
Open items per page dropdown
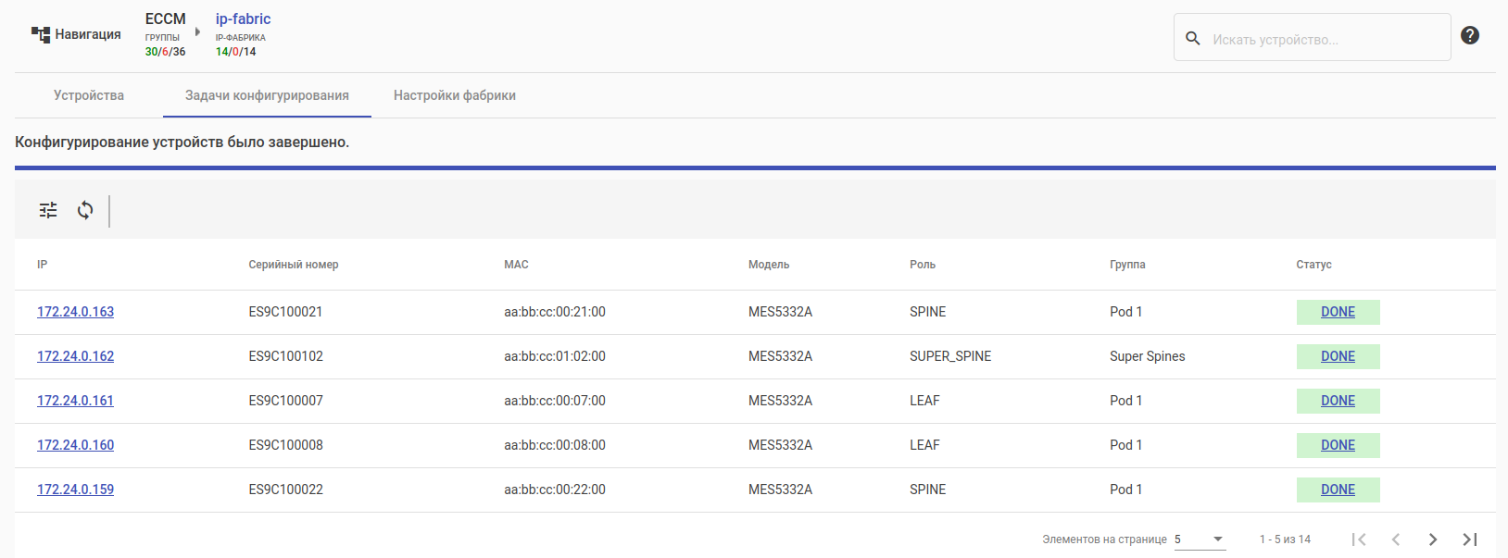[x=1200, y=539]
